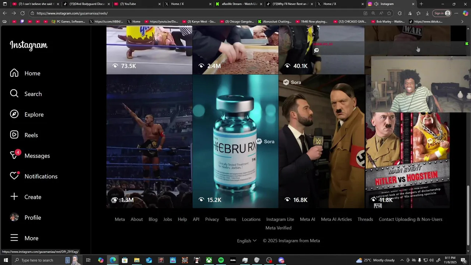This screenshot has height=265, width=471.
Task: Add page to favorites star icon
Action: (x=389, y=13)
